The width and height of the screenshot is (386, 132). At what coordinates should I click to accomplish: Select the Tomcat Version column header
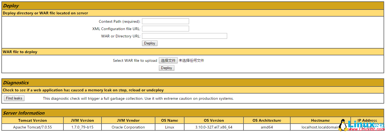pyautogui.click(x=33, y=121)
